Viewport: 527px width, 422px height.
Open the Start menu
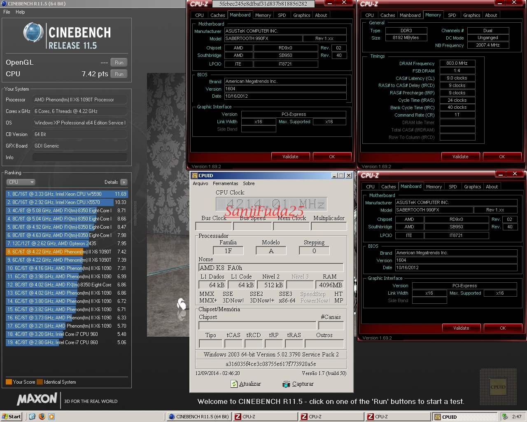pos(11,417)
